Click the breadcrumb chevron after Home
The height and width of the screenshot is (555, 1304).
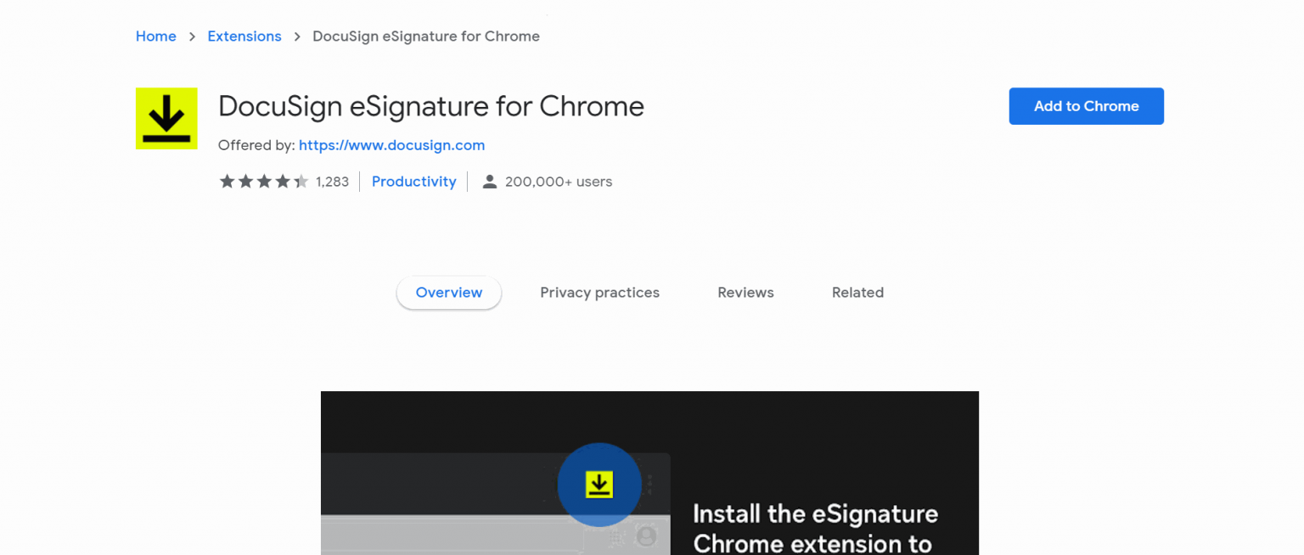(192, 36)
